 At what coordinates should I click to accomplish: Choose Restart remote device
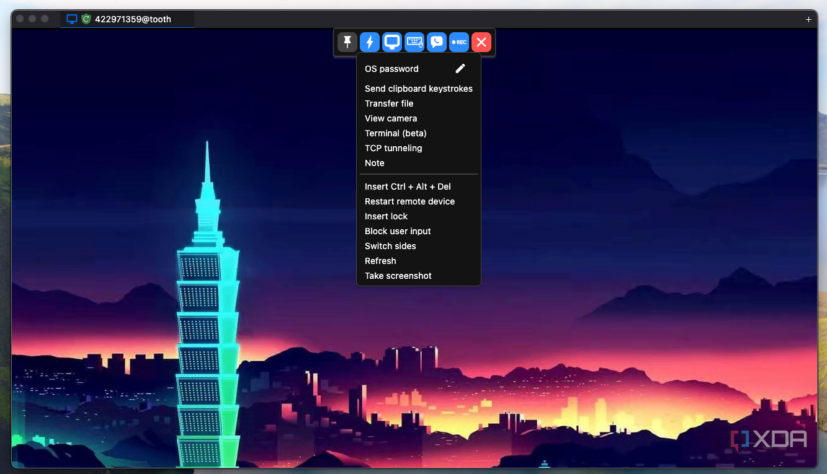coord(409,201)
